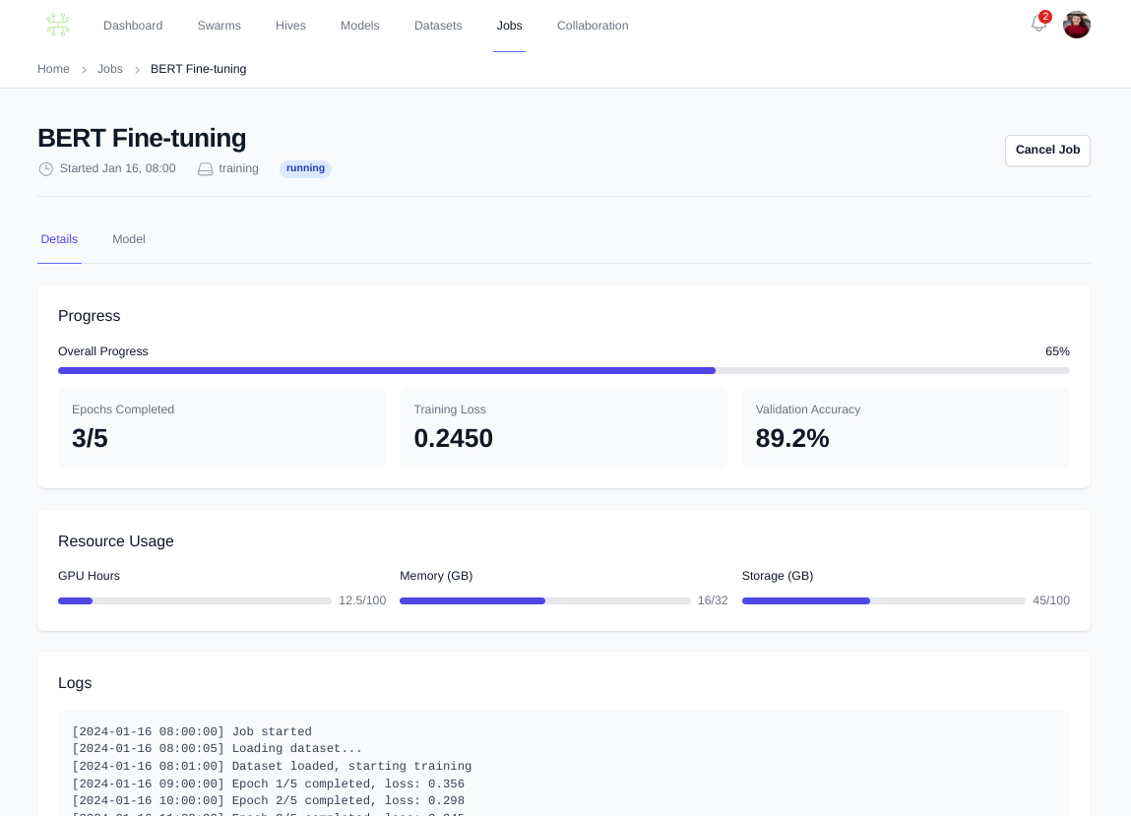Select the Details tab
The height and width of the screenshot is (816, 1131).
click(x=59, y=239)
